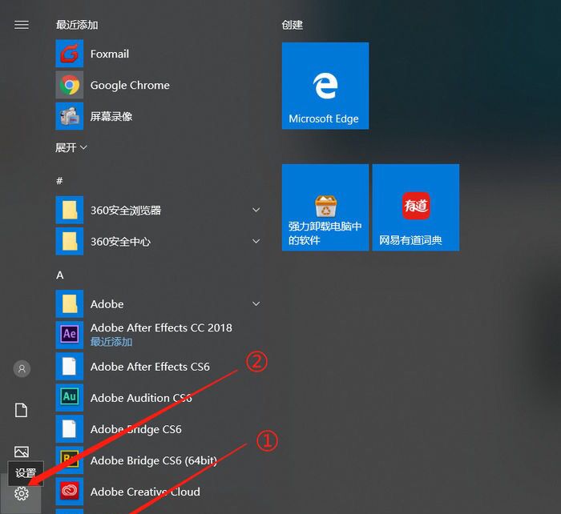Open Adobe Bridge CS6 blank icon
561x514 pixels.
pyautogui.click(x=70, y=429)
